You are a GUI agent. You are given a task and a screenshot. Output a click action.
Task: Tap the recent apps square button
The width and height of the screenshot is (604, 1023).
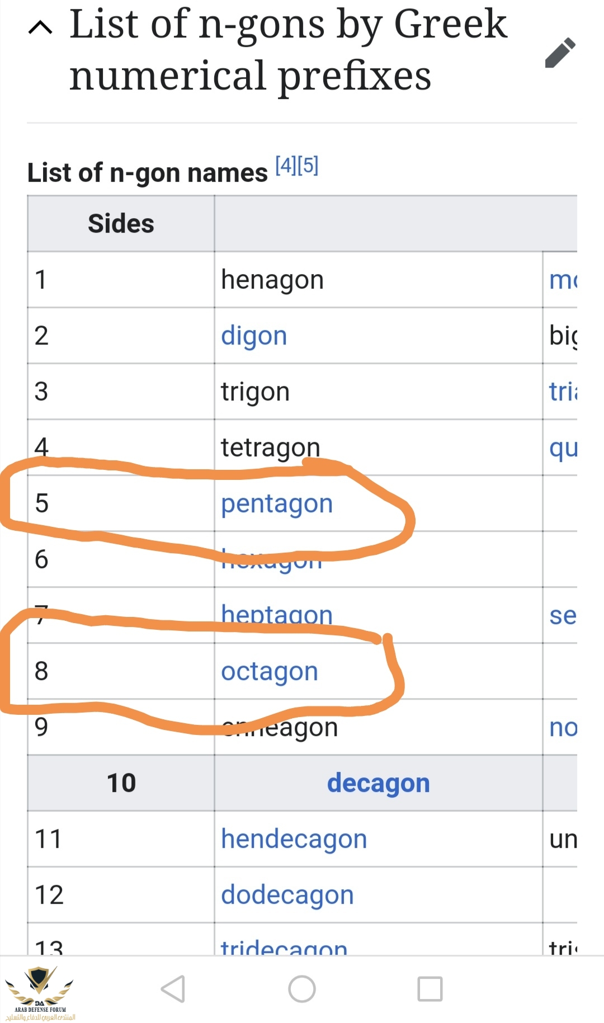click(x=430, y=989)
